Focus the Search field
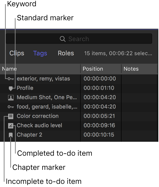Viewport: 159px width, 187px height. (x=106, y=39)
